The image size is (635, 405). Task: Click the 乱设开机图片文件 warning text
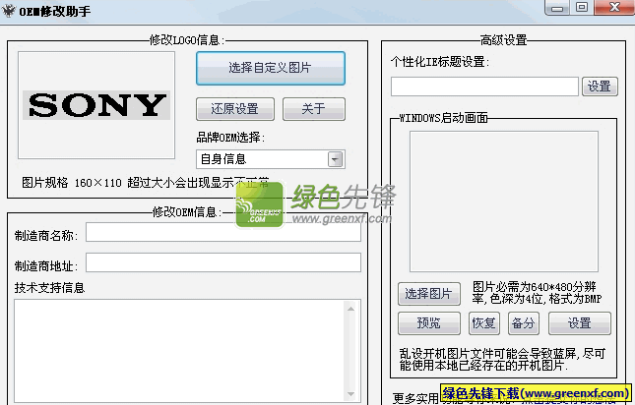click(x=502, y=360)
